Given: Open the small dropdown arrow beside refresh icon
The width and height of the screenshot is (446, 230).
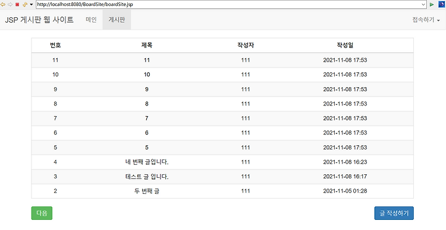Looking at the screenshot, I should click(x=32, y=5).
